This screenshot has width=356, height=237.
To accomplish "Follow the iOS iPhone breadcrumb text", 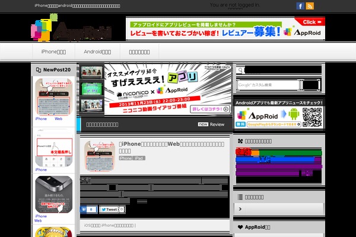I will point(110,225).
